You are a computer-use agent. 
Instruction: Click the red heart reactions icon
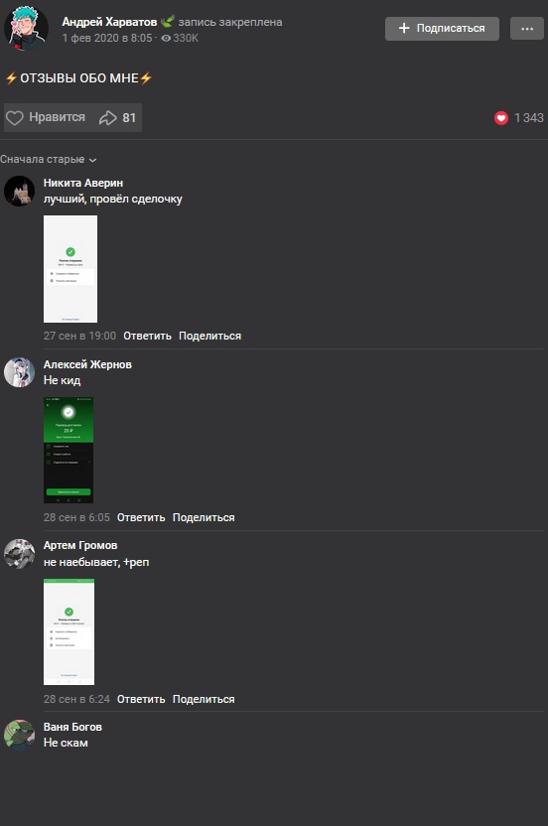click(501, 118)
